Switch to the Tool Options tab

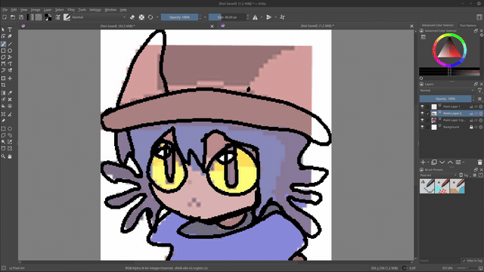(467, 25)
